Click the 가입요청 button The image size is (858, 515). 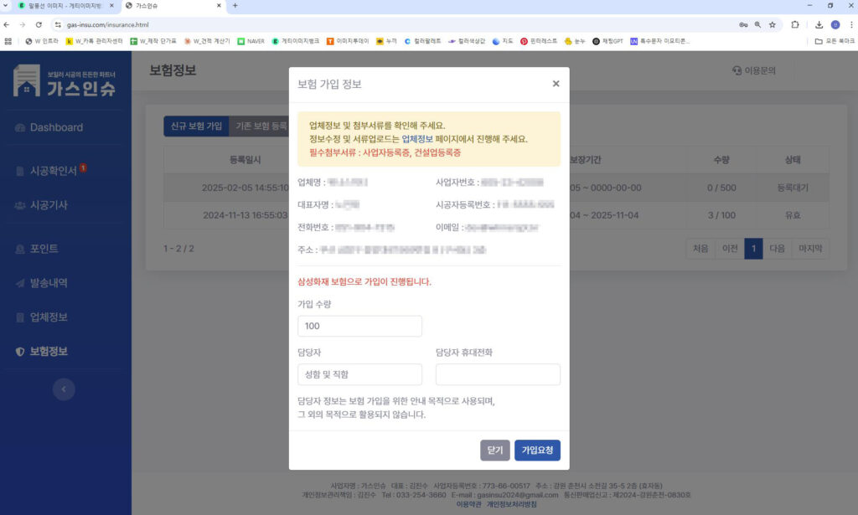point(537,450)
